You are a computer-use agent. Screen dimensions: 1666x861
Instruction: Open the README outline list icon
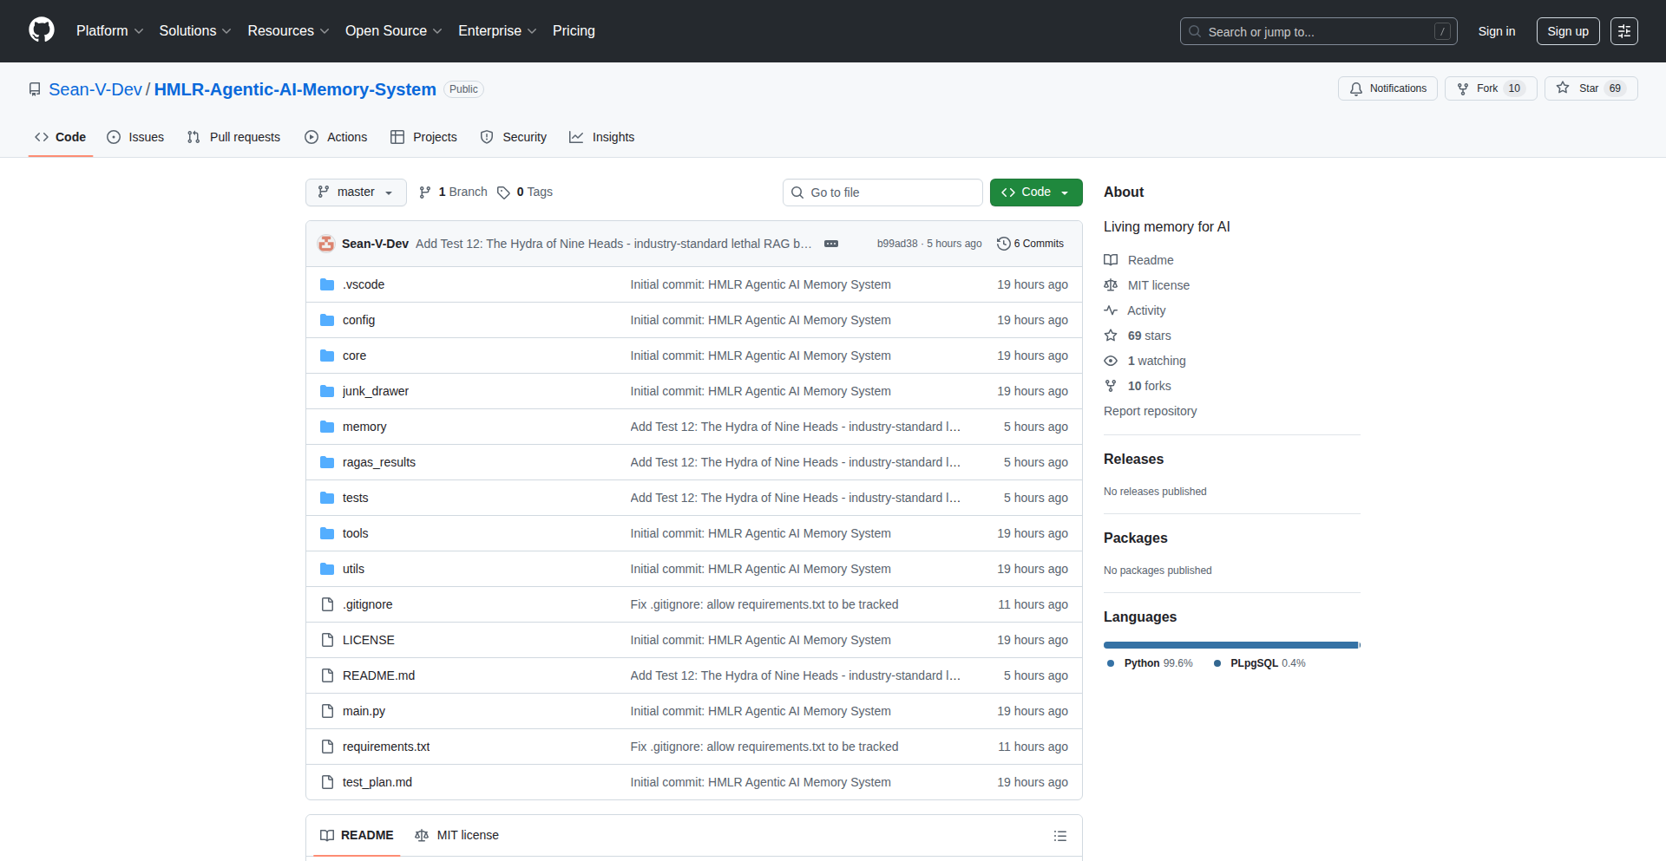coord(1059,836)
